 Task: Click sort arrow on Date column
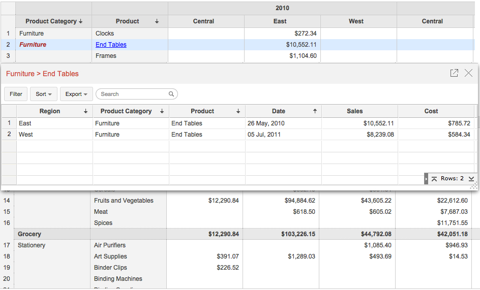314,111
